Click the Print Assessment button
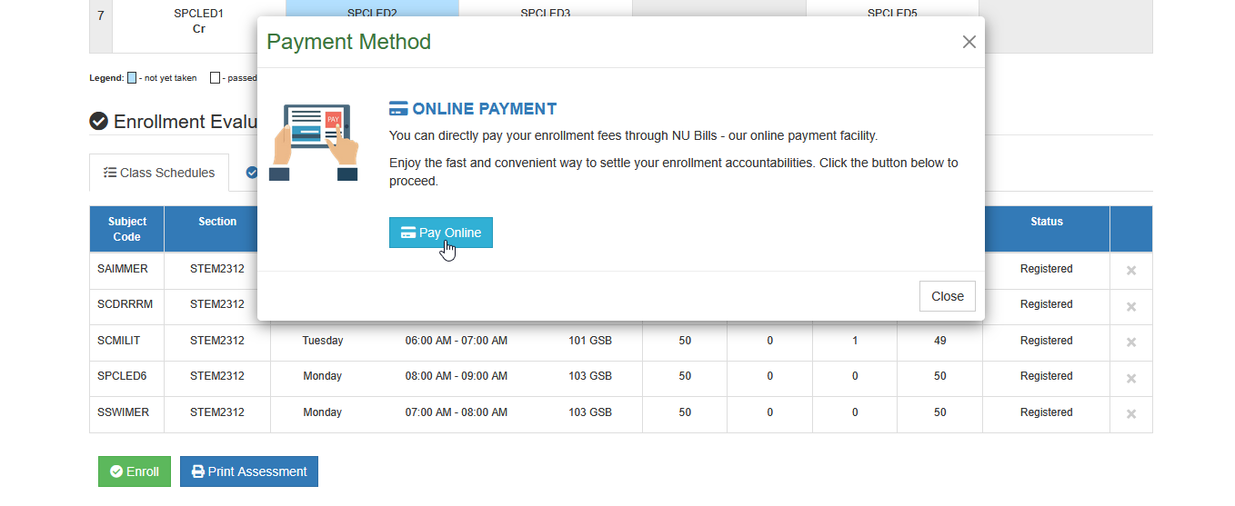Screen dimensions: 1235x506 (x=249, y=471)
